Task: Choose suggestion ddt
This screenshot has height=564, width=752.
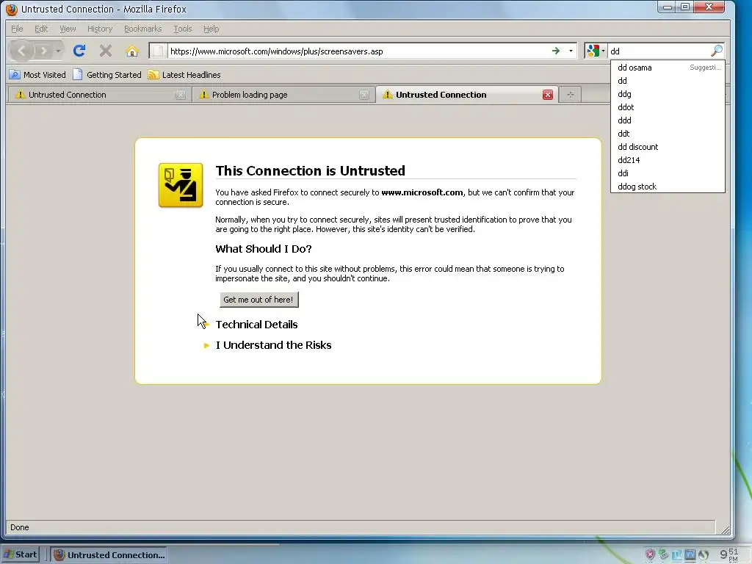Action: point(668,134)
